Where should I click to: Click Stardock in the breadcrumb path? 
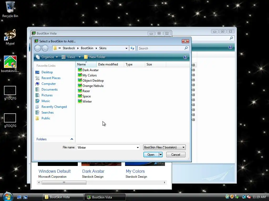(69, 48)
